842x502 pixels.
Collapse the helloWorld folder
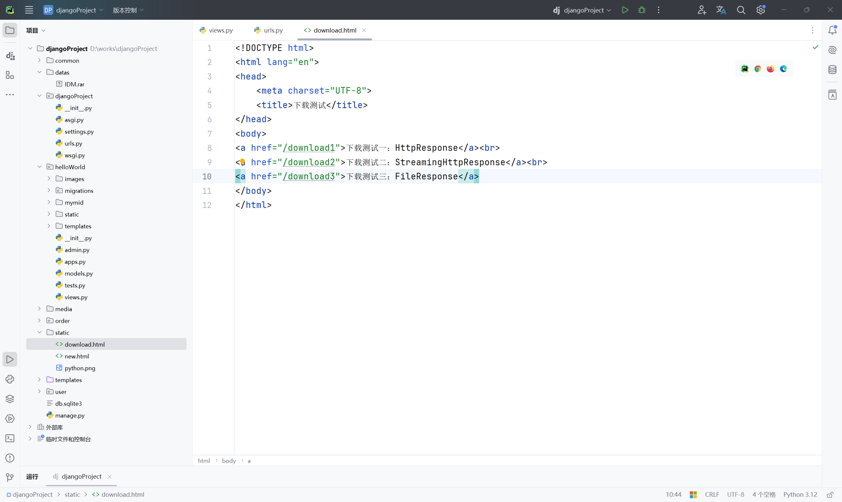pos(39,167)
